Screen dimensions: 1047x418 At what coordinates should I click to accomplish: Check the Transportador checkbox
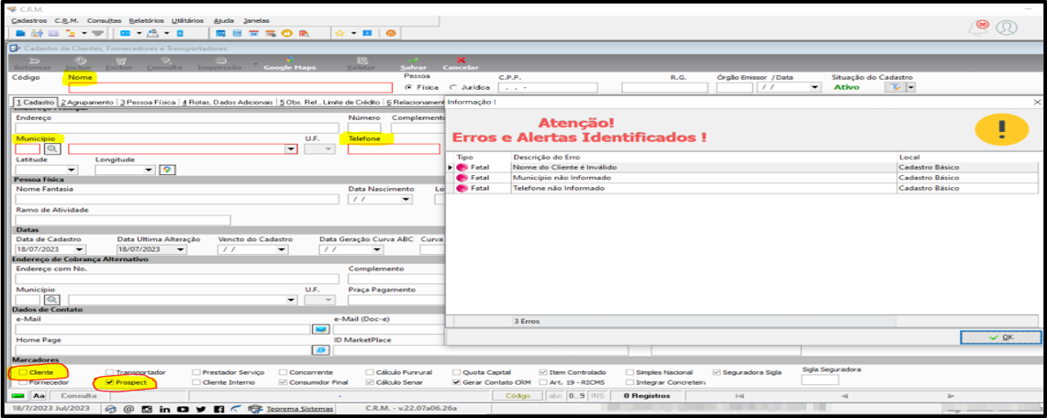pos(110,372)
